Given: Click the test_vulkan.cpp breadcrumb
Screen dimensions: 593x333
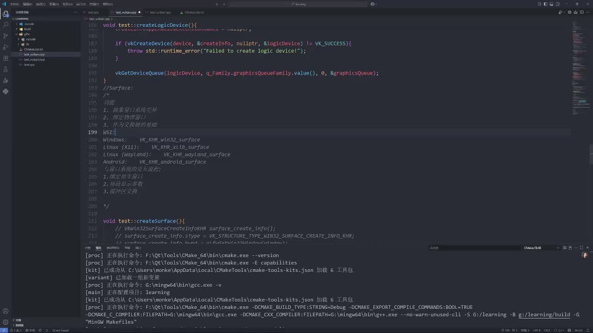Looking at the screenshot, I should pos(99,19).
